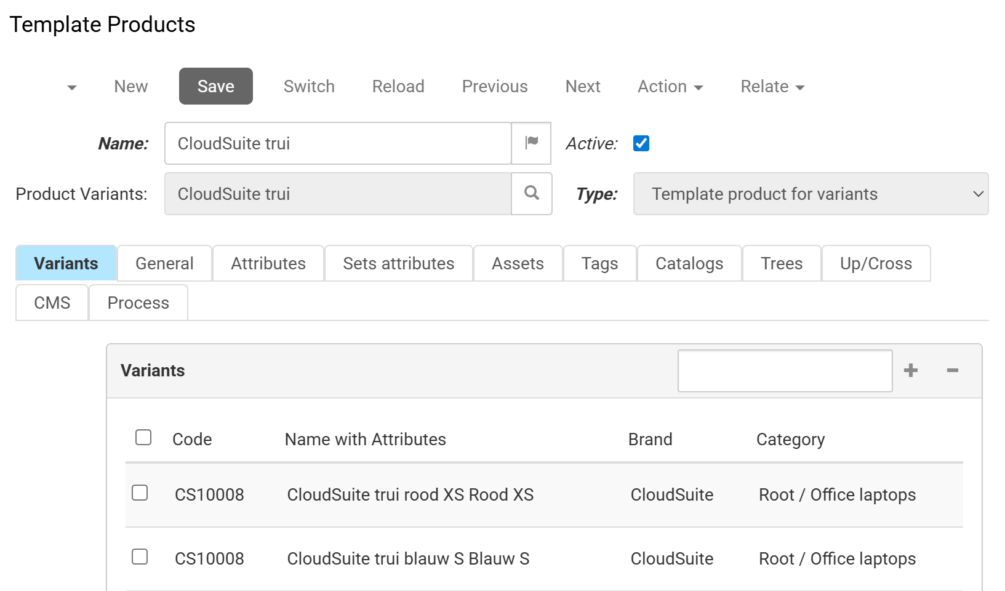The image size is (1005, 591).
Task: Click the New button
Action: tap(131, 87)
